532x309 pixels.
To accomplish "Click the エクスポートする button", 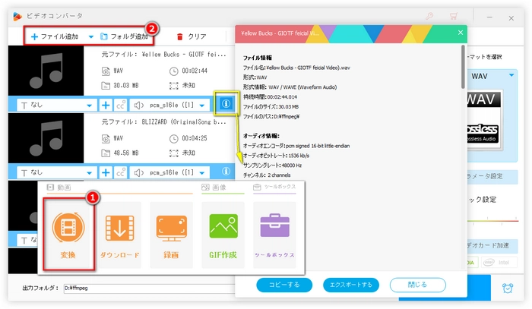I will click(351, 285).
